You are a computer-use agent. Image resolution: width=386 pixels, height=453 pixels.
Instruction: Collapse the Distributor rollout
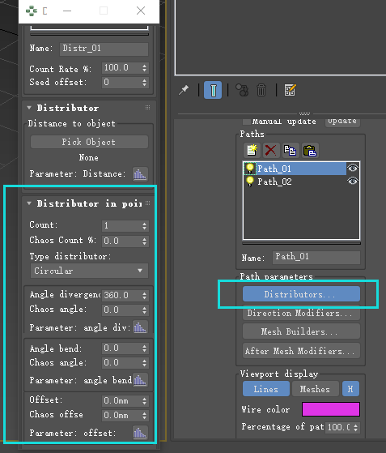pos(29,108)
